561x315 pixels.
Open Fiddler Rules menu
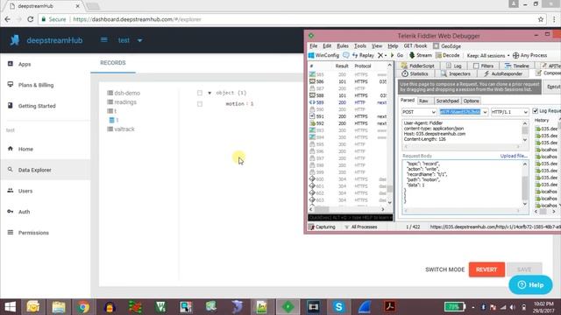pos(343,46)
